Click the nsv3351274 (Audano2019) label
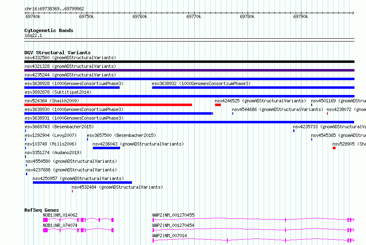Screen dimensions: 366x245 click(53, 153)
